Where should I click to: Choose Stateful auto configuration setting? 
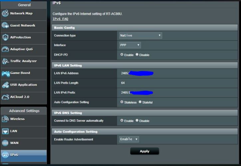point(140,102)
